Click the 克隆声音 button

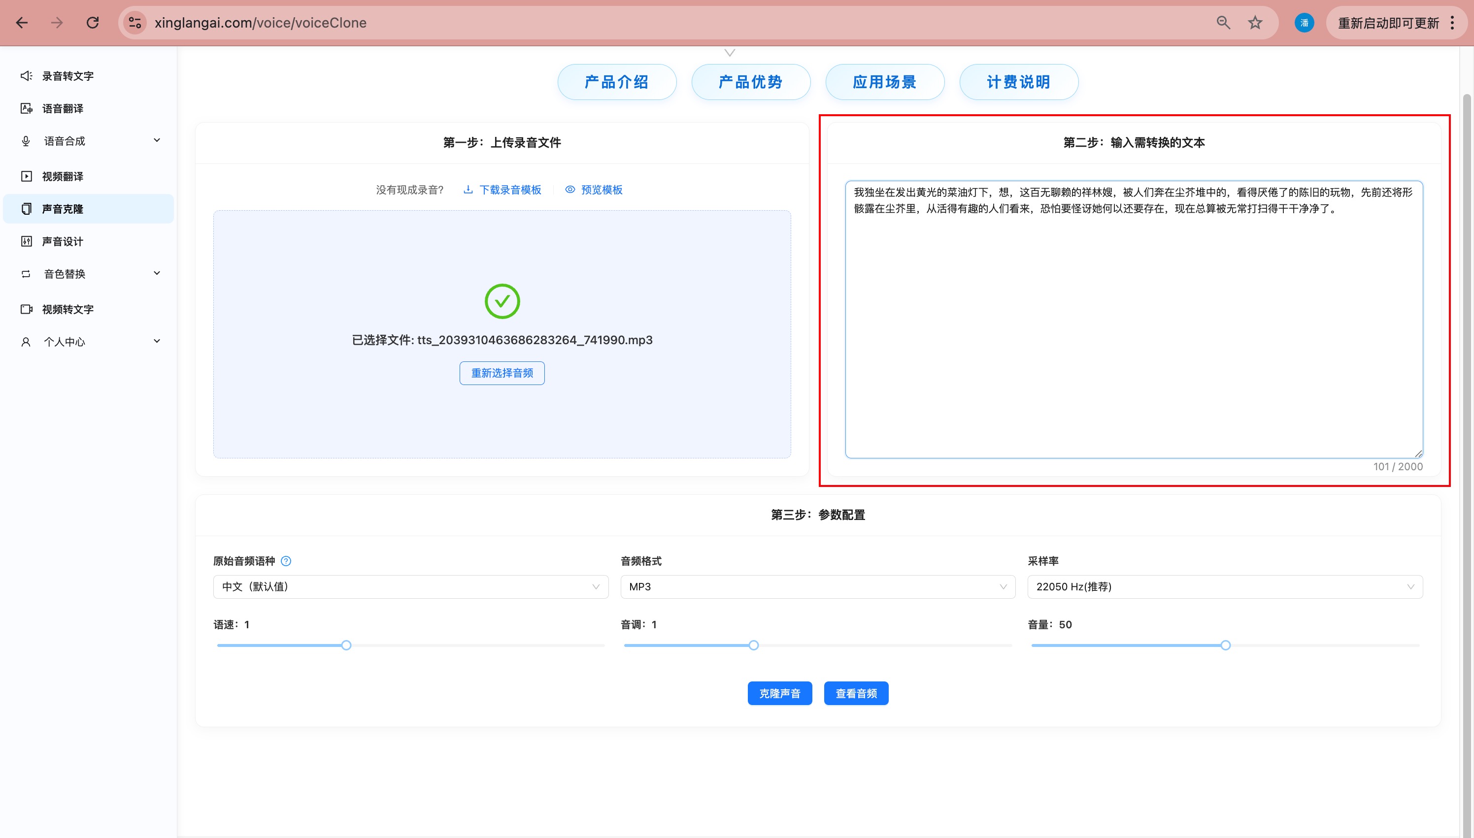point(779,694)
